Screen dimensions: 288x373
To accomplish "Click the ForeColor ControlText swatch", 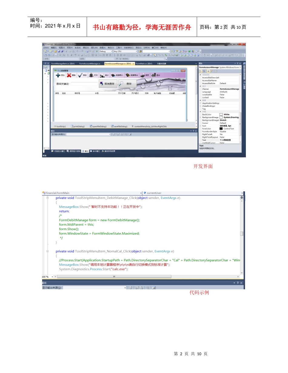I will tap(221, 129).
